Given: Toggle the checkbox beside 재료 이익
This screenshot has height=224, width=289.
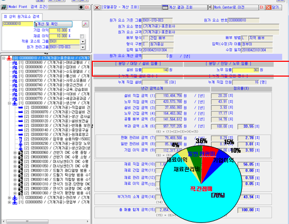Looking at the screenshot, I should click(x=82, y=36).
